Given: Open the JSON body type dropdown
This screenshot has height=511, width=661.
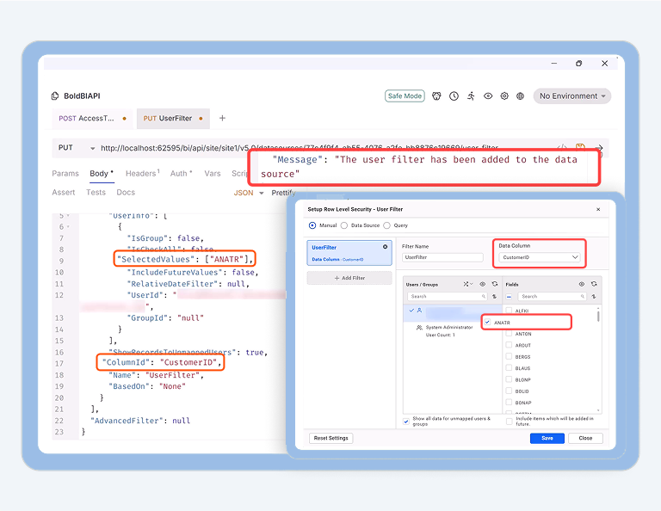Looking at the screenshot, I should pyautogui.click(x=262, y=193).
